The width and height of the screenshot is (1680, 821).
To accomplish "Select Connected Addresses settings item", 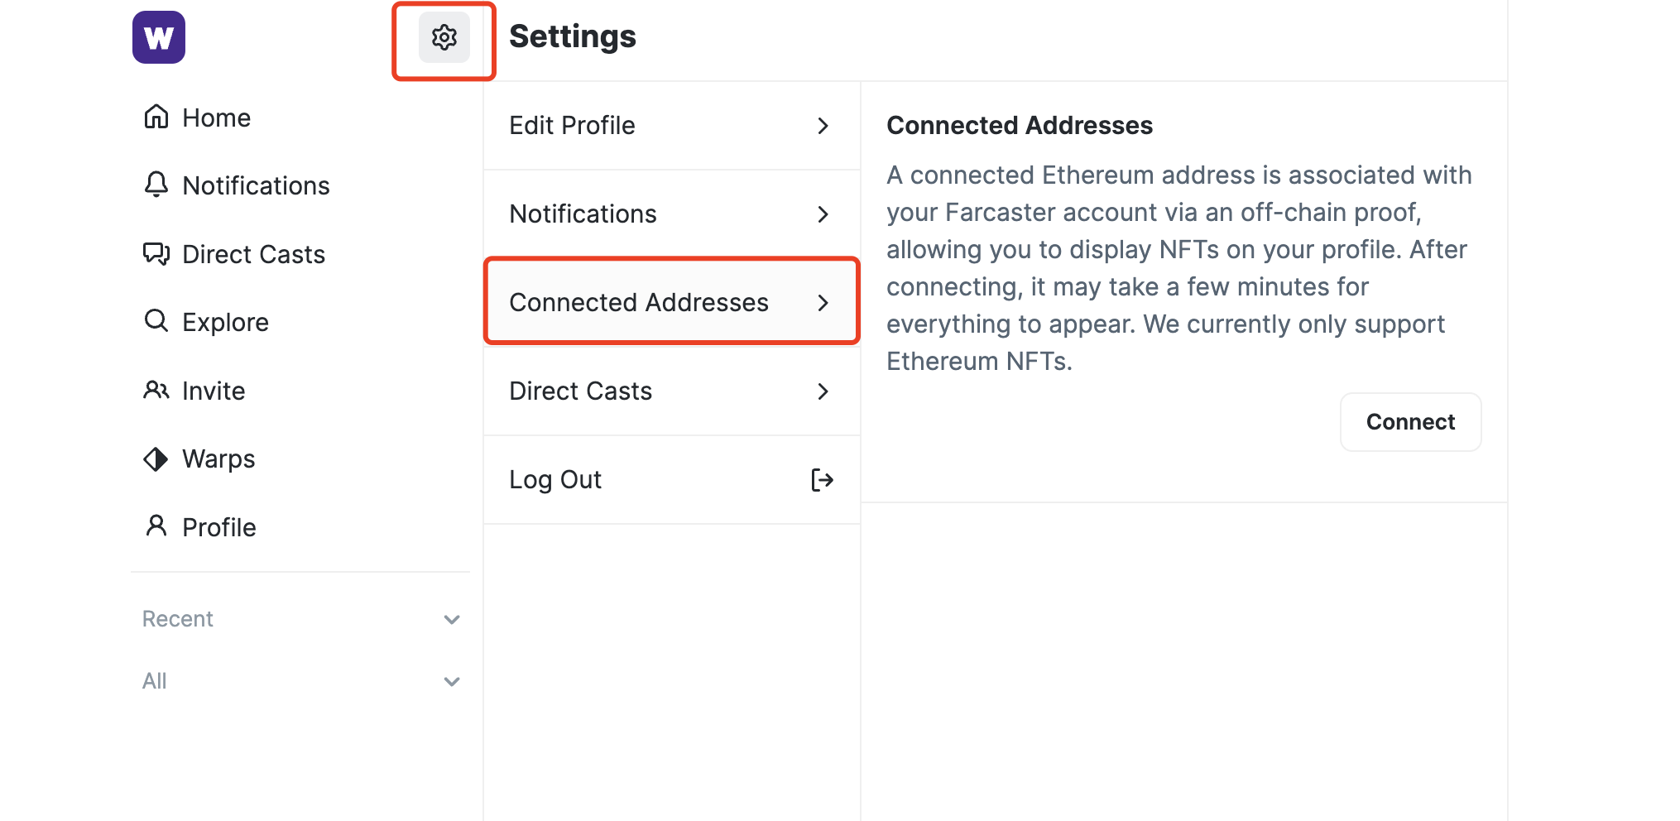I will pos(639,303).
